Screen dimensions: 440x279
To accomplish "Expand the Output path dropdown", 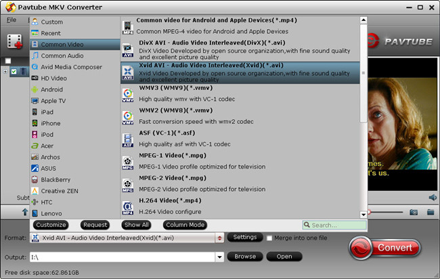I will (219, 257).
